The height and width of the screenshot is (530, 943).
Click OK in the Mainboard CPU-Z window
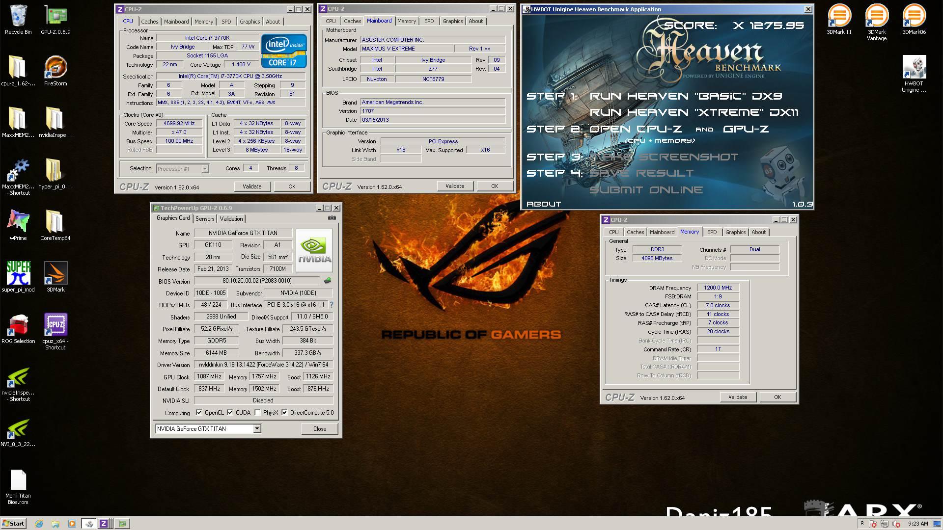coord(495,186)
